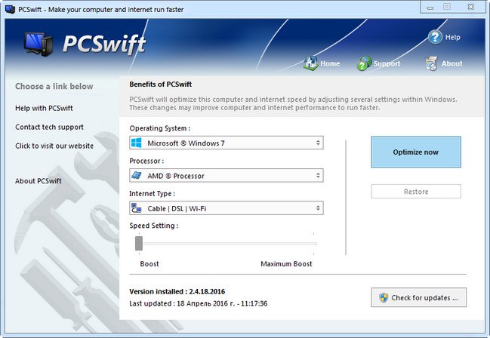The height and width of the screenshot is (338, 490).
Task: Click the Support globe icon
Action: click(364, 63)
